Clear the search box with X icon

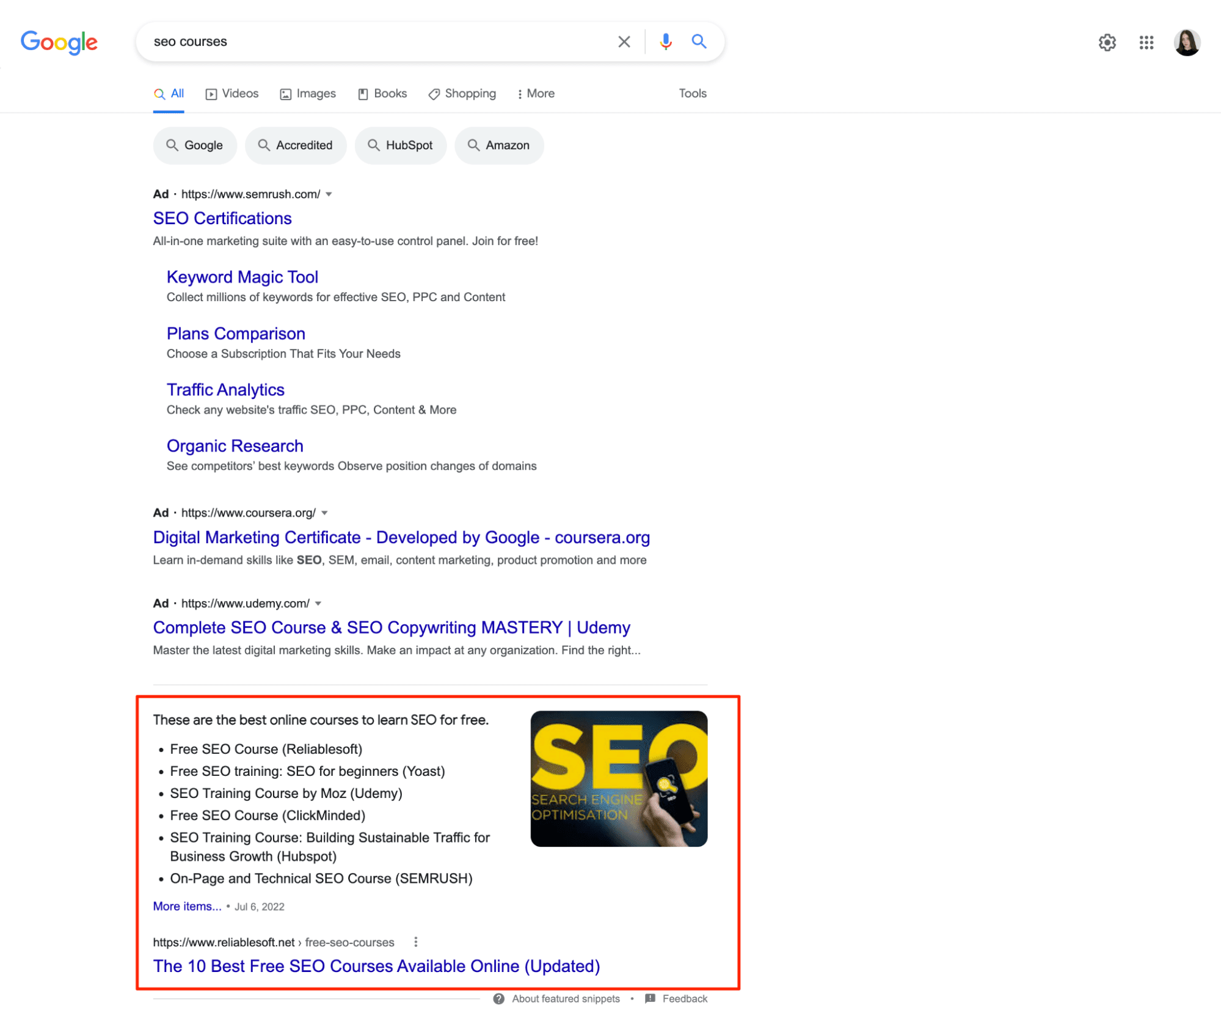click(x=624, y=42)
